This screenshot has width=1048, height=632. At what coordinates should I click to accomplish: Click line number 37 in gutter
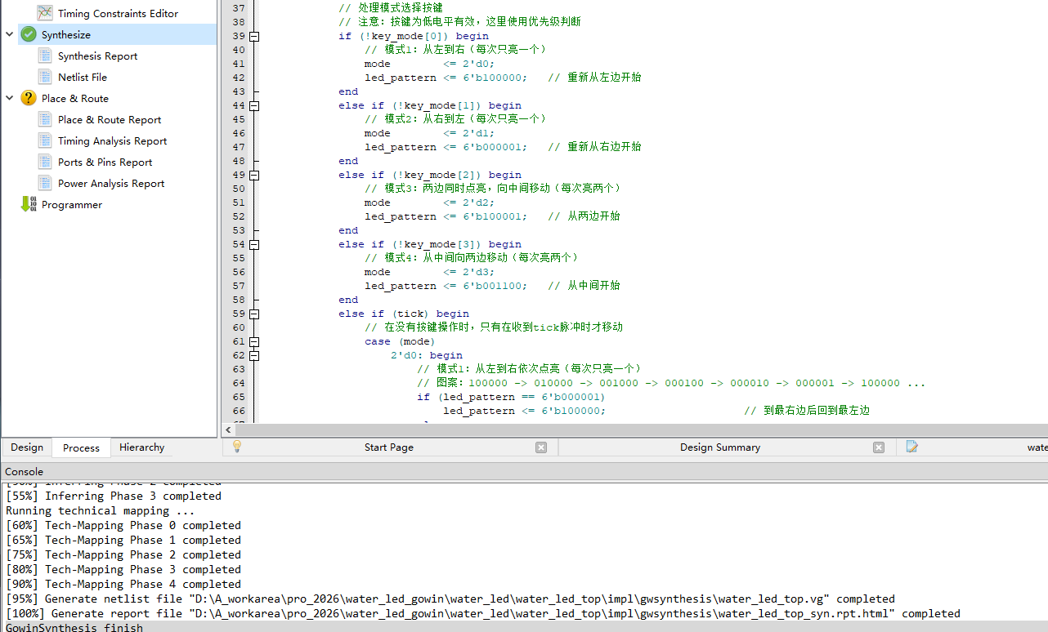click(x=238, y=8)
